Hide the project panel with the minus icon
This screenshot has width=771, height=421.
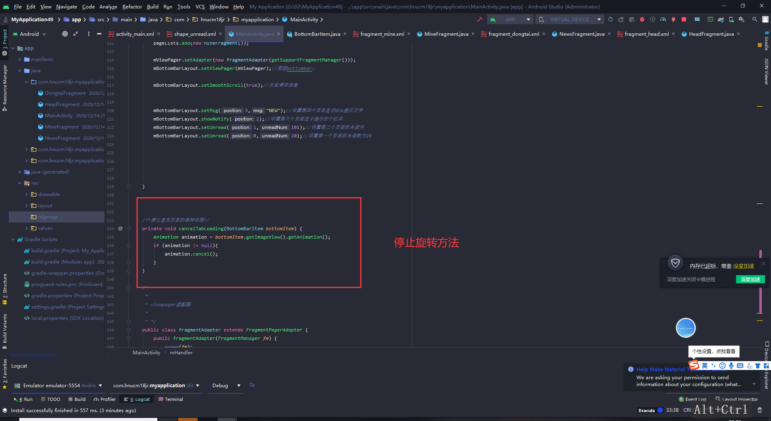(99, 34)
